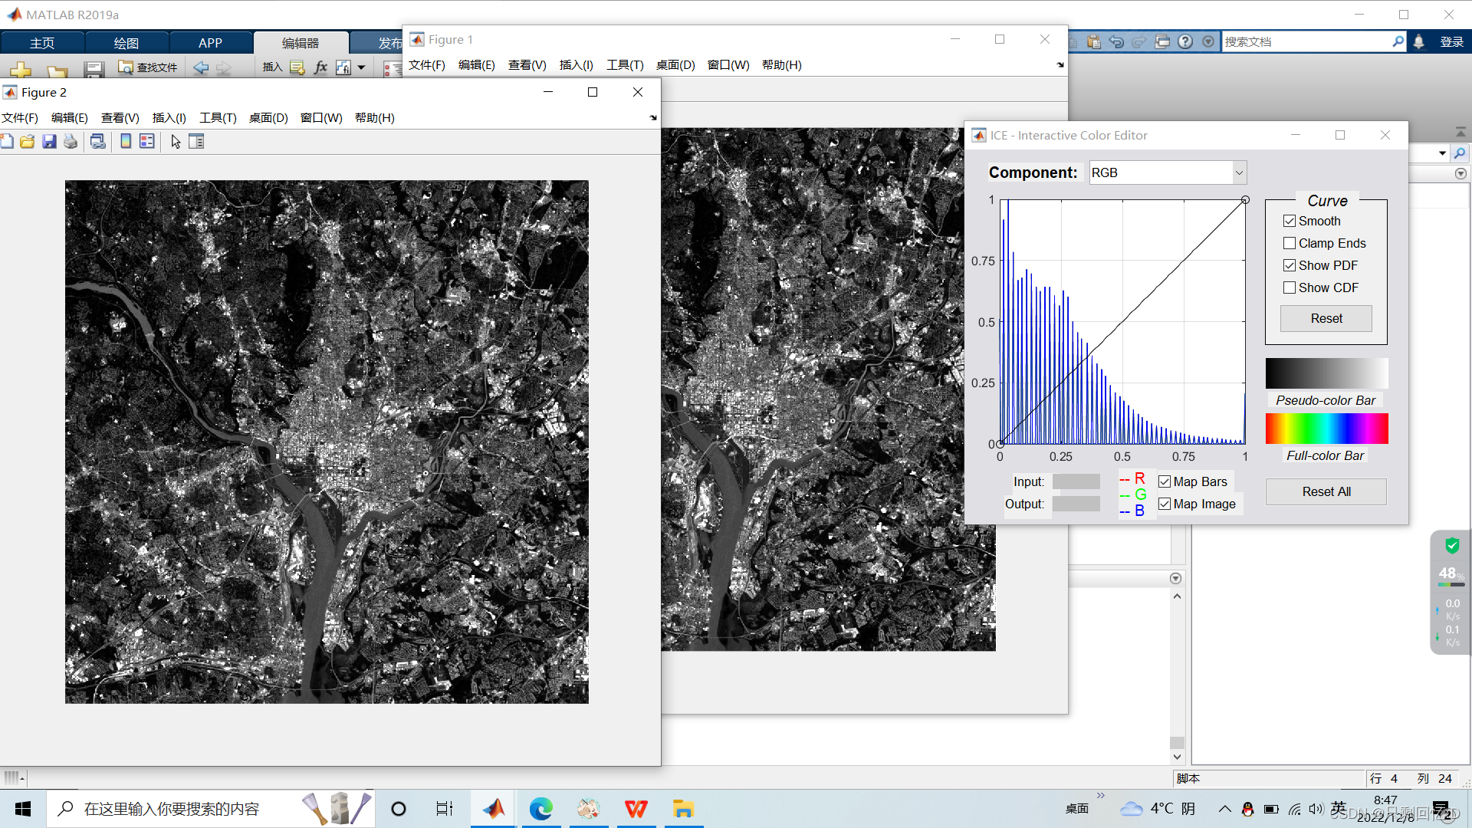The width and height of the screenshot is (1472, 828).
Task: Click the Save Figure icon in Figure 2
Action: (x=49, y=142)
